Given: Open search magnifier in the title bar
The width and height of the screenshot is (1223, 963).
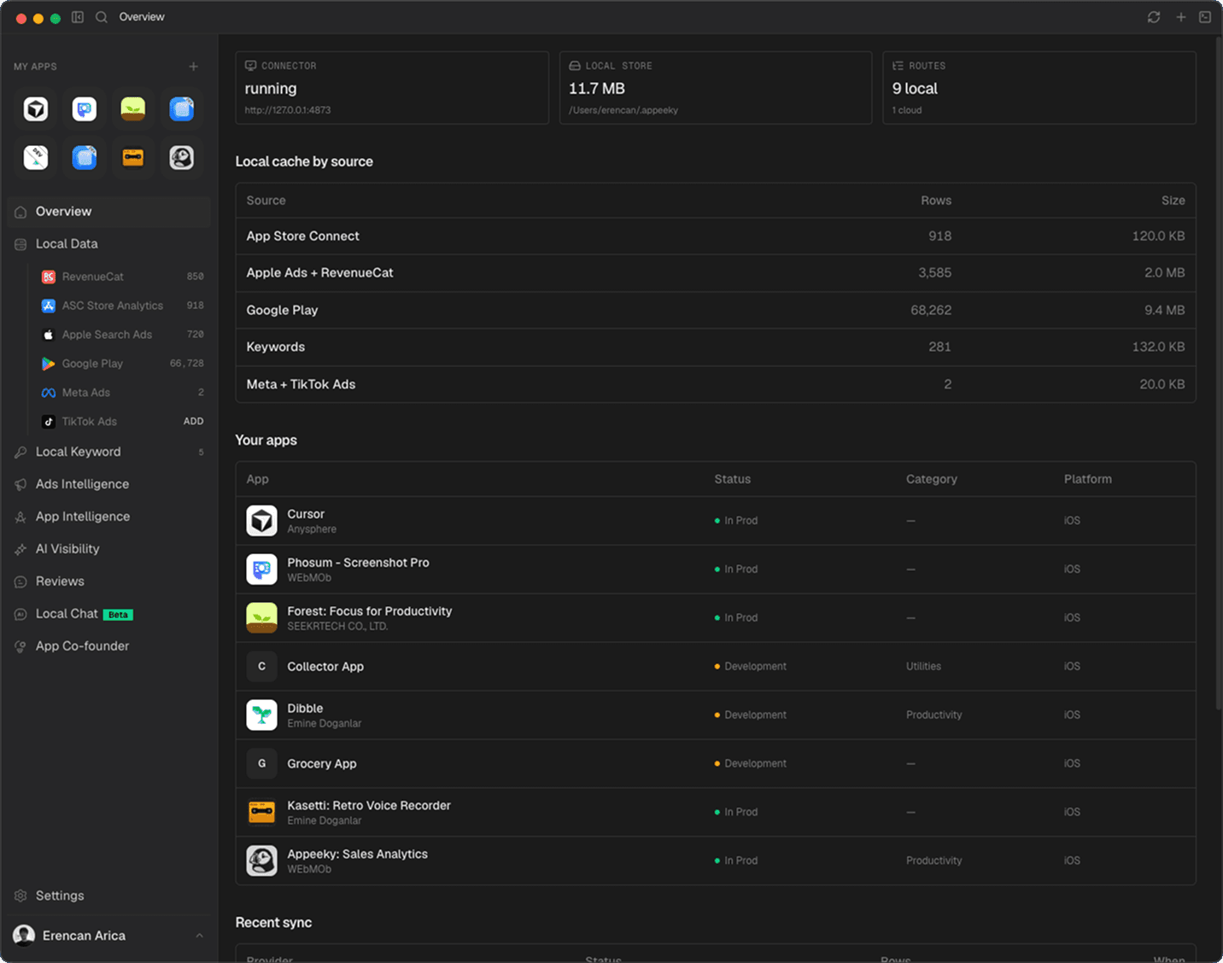Looking at the screenshot, I should coord(102,17).
